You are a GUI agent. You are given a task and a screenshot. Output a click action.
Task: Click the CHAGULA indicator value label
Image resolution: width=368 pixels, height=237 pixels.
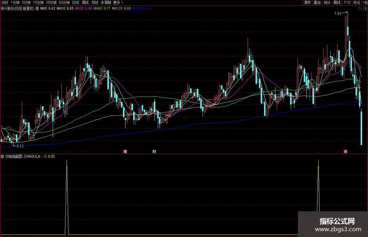tap(33, 156)
